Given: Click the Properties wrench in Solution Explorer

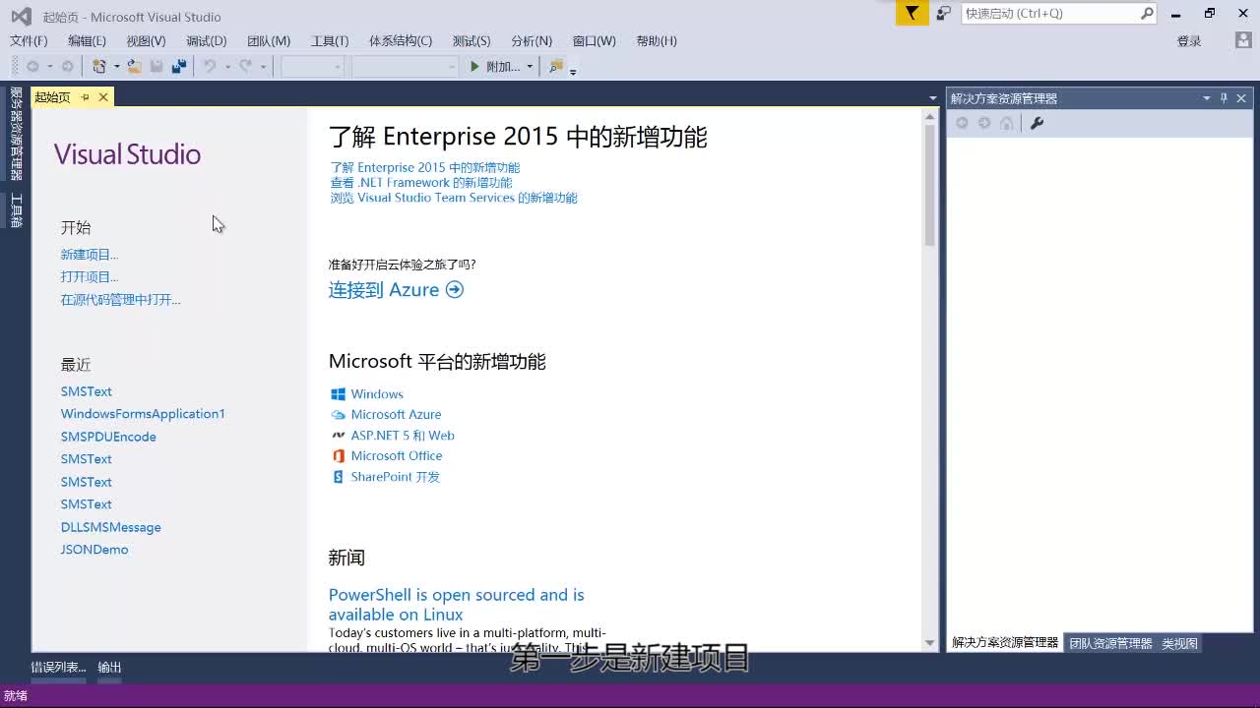Looking at the screenshot, I should click(x=1037, y=123).
